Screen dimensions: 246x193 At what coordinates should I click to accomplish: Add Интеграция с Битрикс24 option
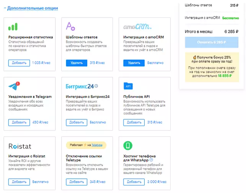[77, 122]
